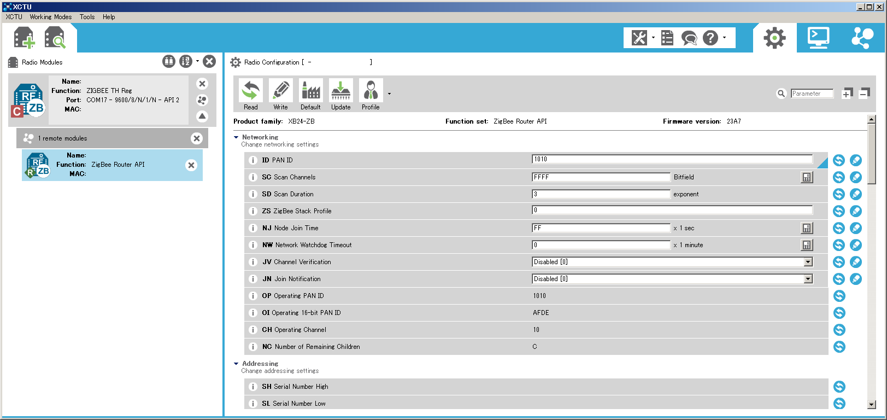Remove all radio modules from list
Viewport: 887px width, 420px height.
209,61
